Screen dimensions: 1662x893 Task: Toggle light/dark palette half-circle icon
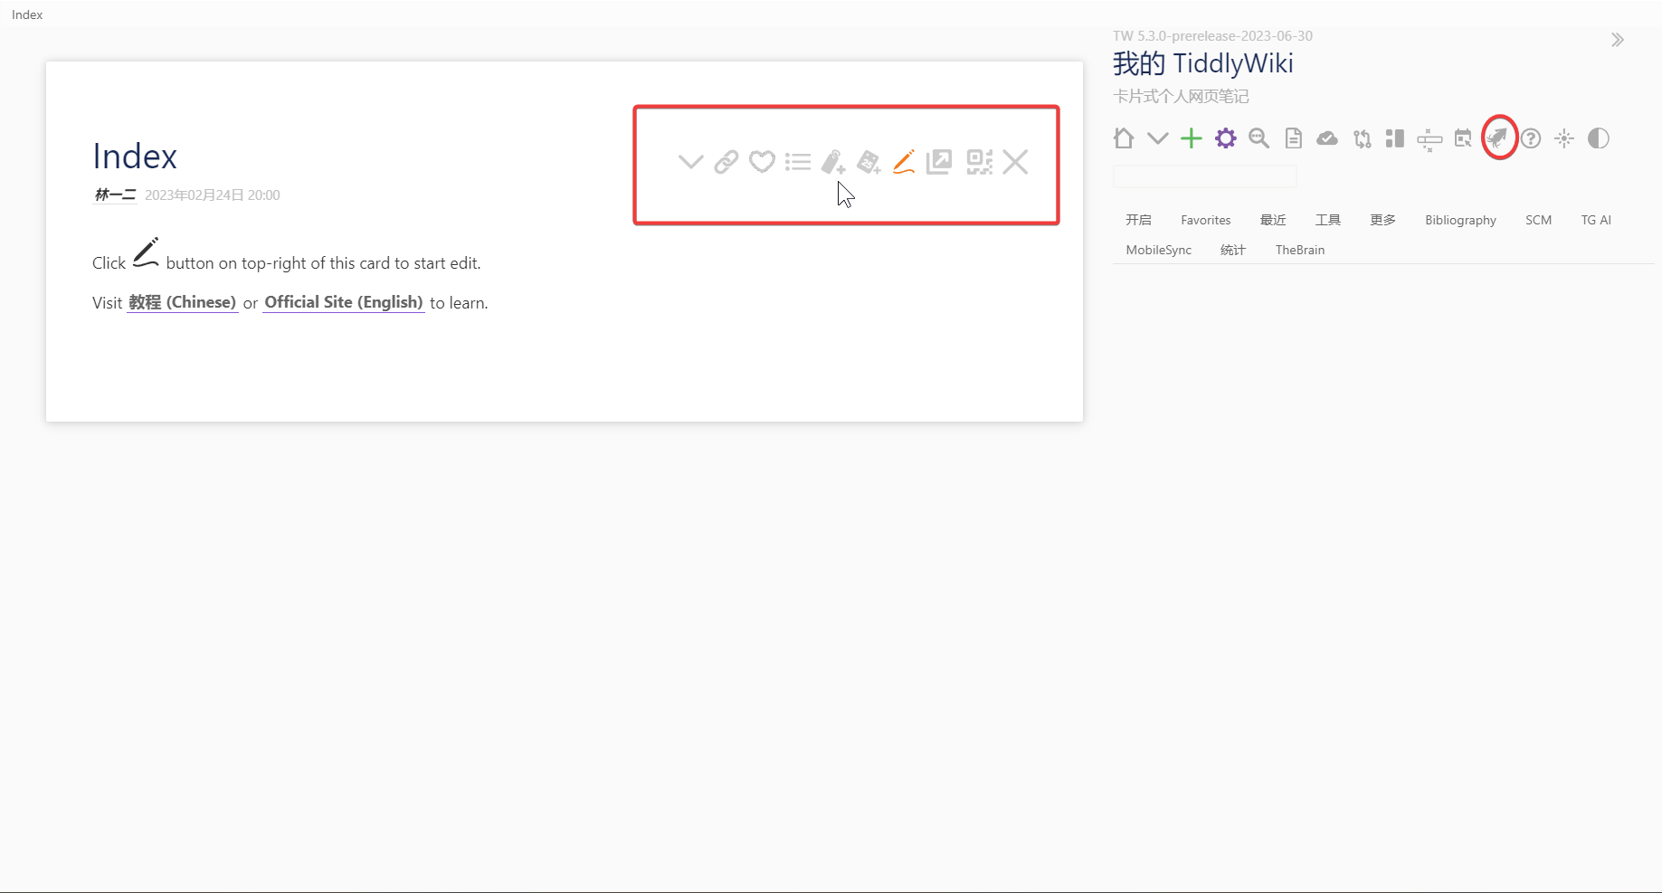tap(1599, 138)
